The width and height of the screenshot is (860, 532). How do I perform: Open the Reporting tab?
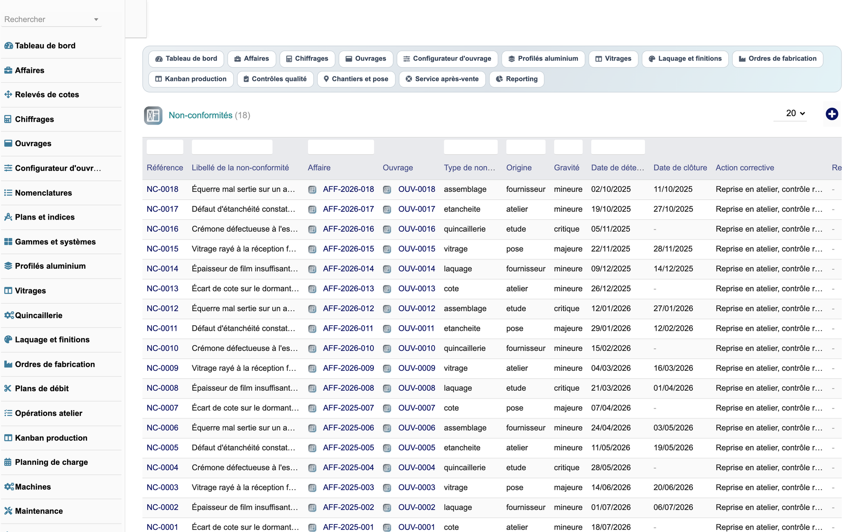[x=516, y=79]
